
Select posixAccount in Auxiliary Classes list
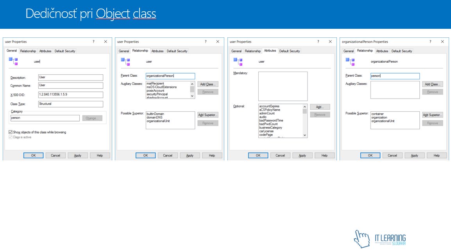(x=155, y=91)
